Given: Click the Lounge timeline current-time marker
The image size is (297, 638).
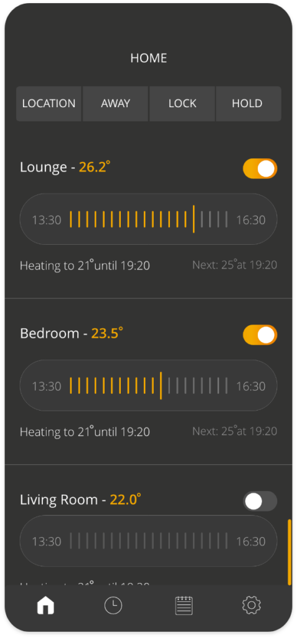Looking at the screenshot, I should 194,219.
